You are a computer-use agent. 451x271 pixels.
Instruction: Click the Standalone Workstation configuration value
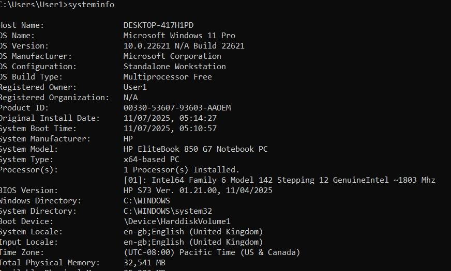point(174,67)
